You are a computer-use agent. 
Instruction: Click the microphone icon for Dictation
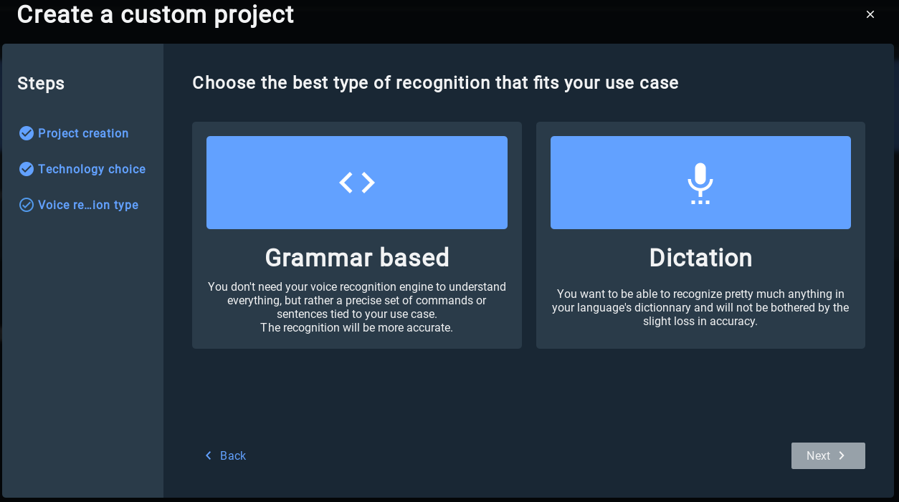click(700, 183)
